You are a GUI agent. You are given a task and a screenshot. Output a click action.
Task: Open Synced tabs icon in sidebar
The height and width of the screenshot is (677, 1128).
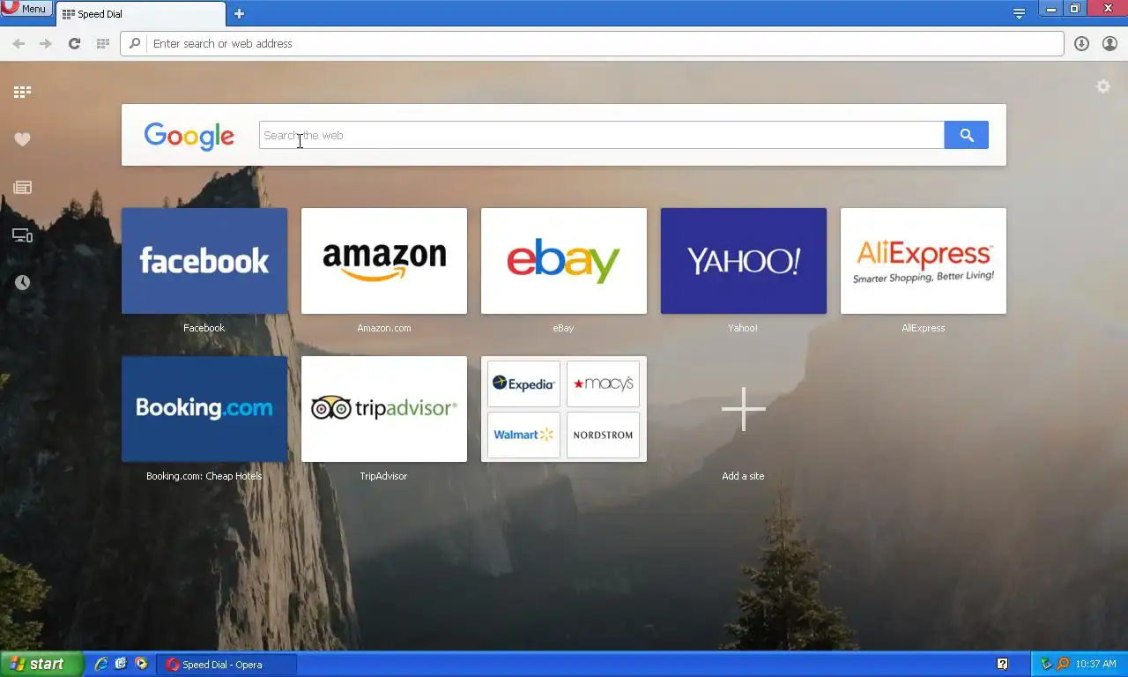click(x=22, y=235)
